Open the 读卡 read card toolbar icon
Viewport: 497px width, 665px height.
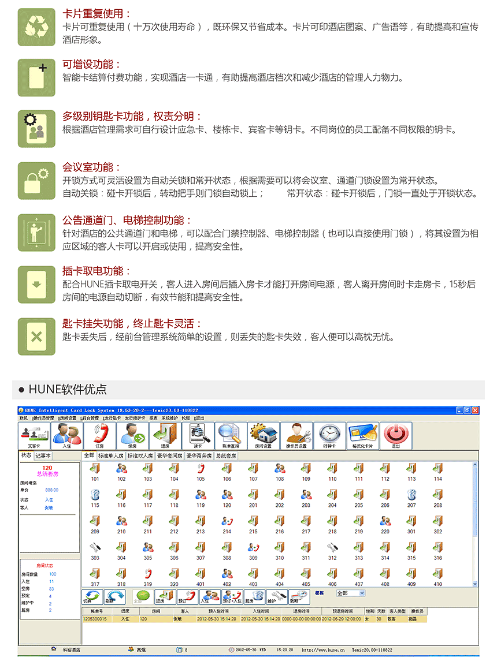pos(198,436)
